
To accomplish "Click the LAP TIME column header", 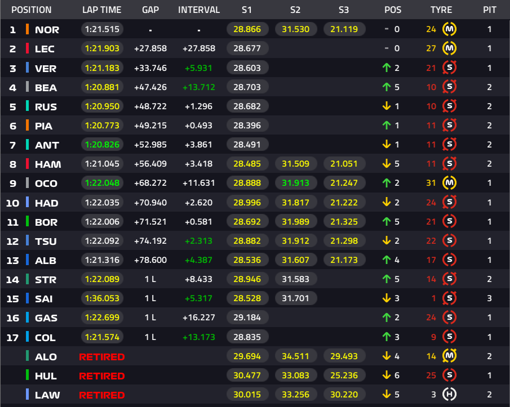I will pos(102,10).
